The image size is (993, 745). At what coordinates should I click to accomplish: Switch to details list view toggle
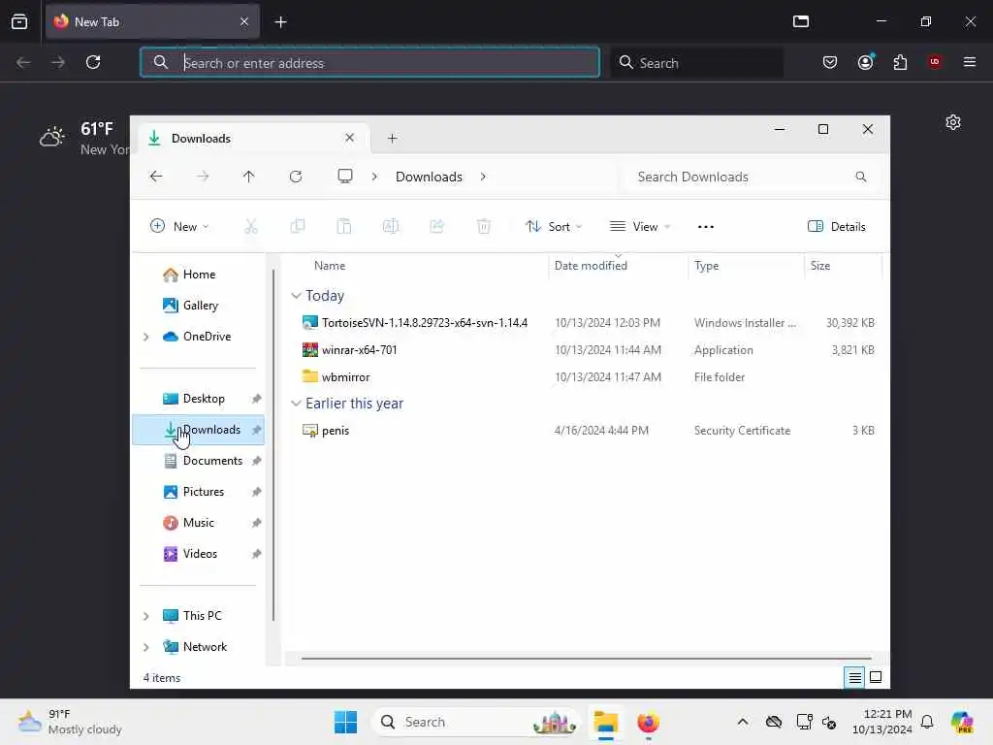click(854, 677)
